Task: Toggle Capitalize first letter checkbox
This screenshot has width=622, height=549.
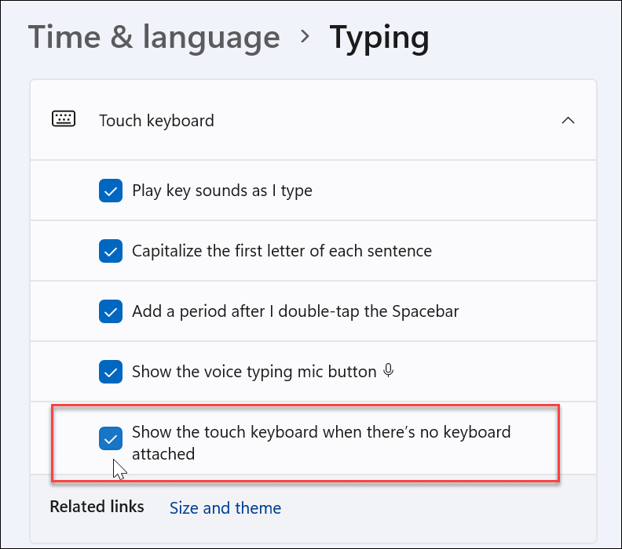Action: click(x=111, y=251)
